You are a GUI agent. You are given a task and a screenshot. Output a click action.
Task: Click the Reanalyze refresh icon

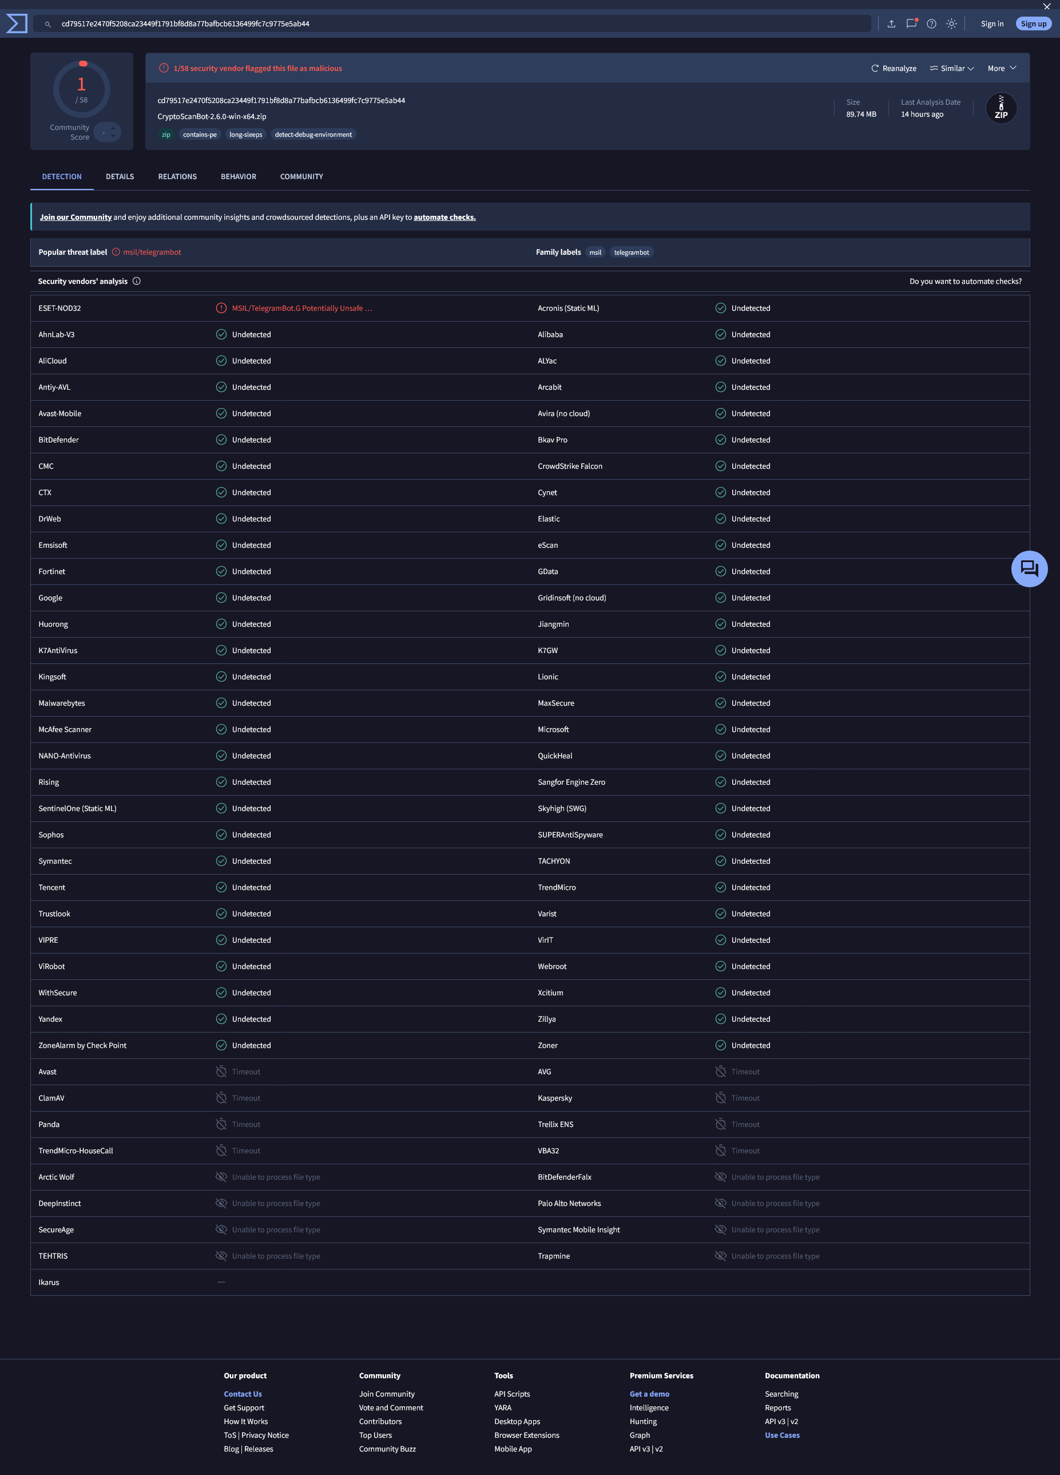tap(875, 68)
